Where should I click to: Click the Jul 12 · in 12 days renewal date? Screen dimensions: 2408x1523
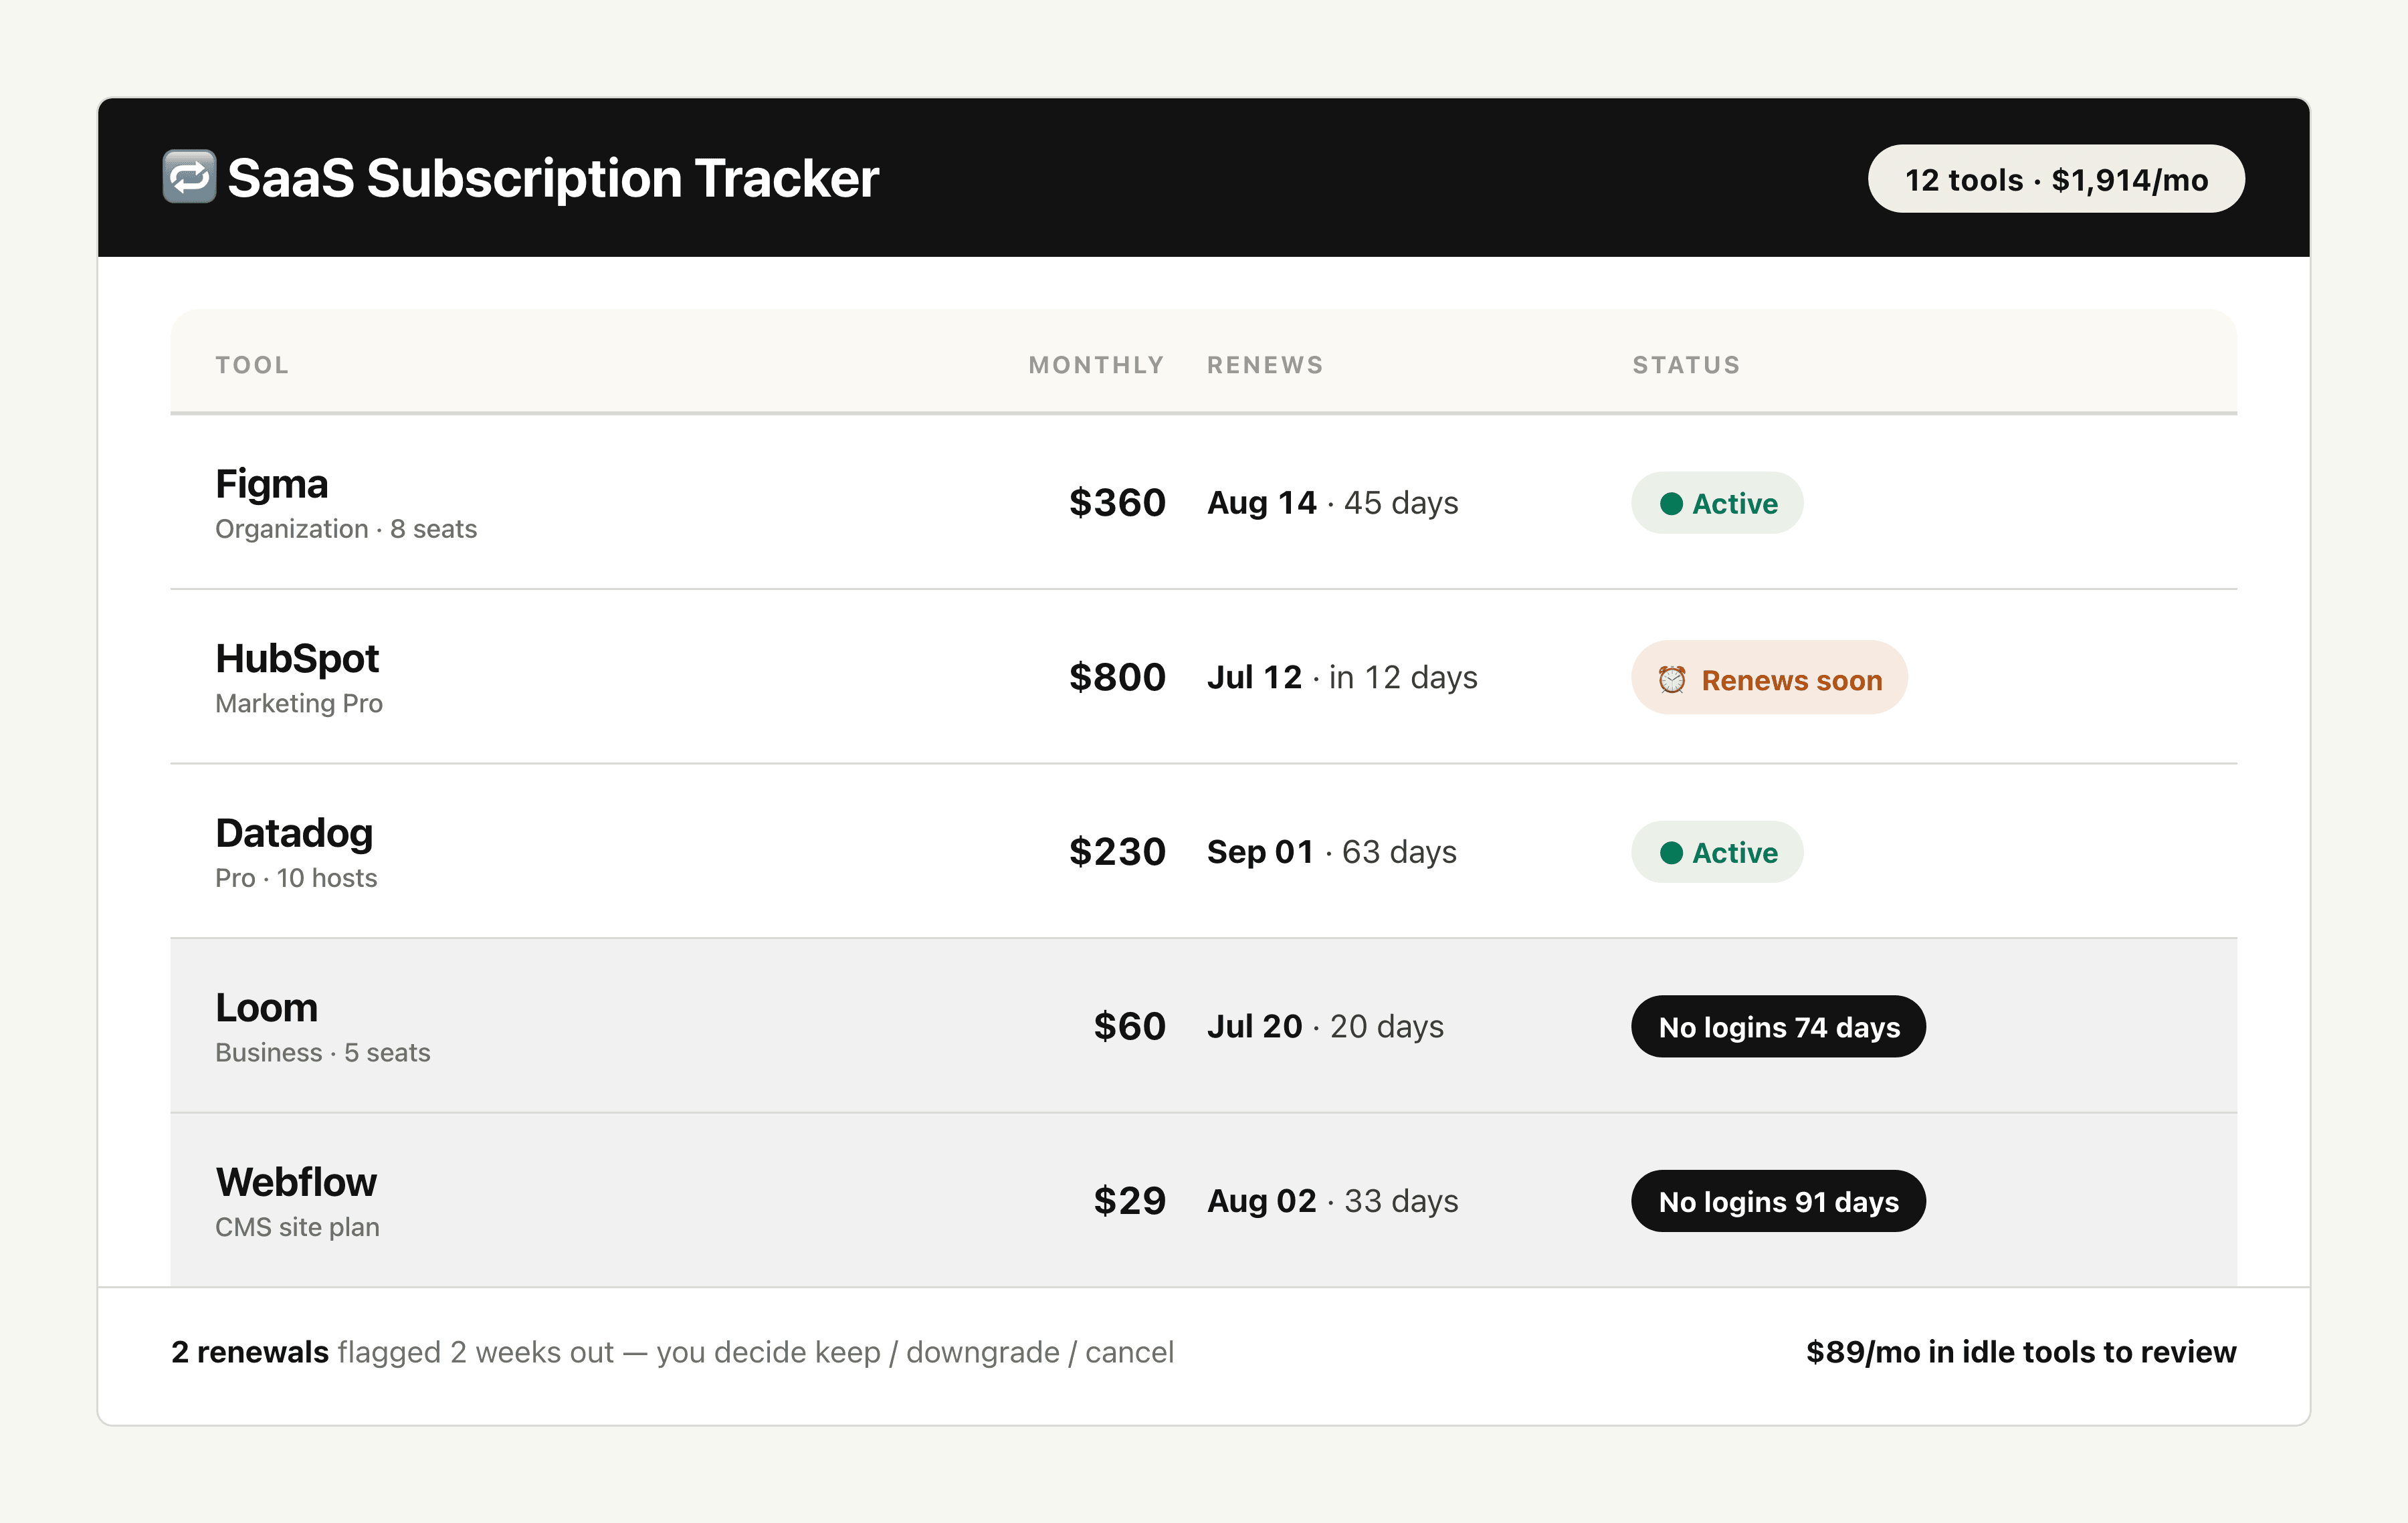[1342, 677]
